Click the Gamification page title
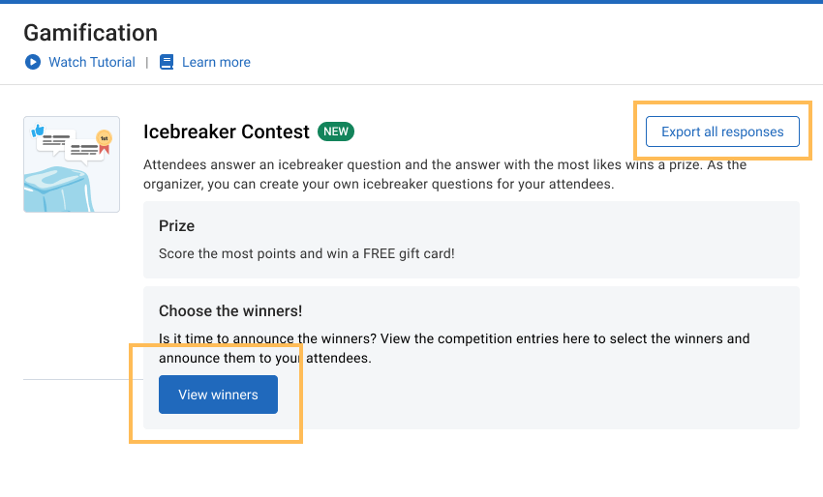The image size is (823, 497). (x=90, y=33)
